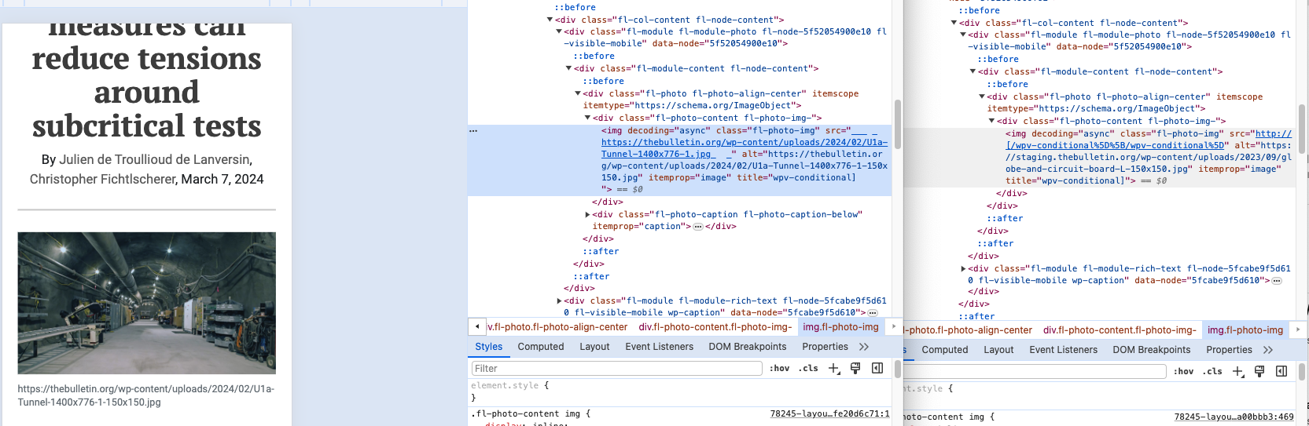Screen dimensions: 1309x426
Task: Collapse fl-photo-align-center node in right DOM tree
Action: pyautogui.click(x=982, y=96)
